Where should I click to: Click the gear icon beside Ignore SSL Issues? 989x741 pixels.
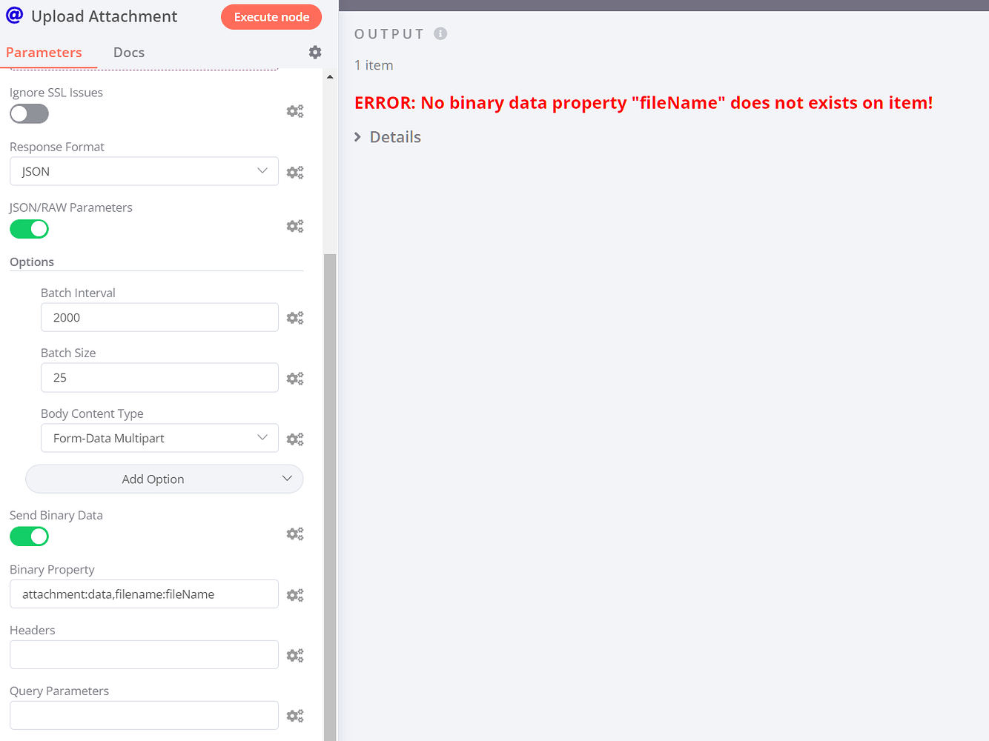pos(295,110)
